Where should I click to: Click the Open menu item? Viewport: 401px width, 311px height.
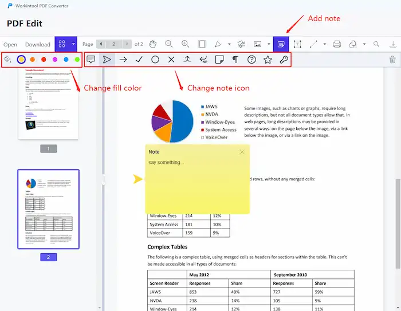[x=10, y=45]
